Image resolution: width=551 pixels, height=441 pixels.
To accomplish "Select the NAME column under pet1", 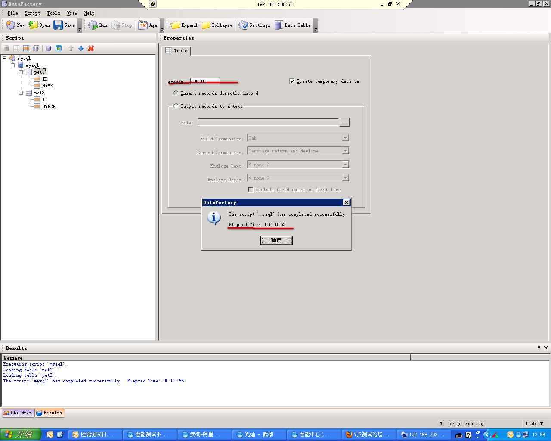I will point(47,86).
